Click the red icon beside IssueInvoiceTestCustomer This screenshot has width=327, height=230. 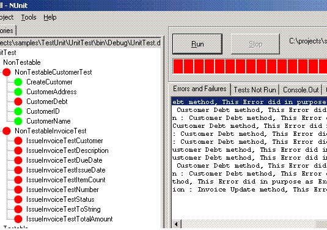(18, 141)
